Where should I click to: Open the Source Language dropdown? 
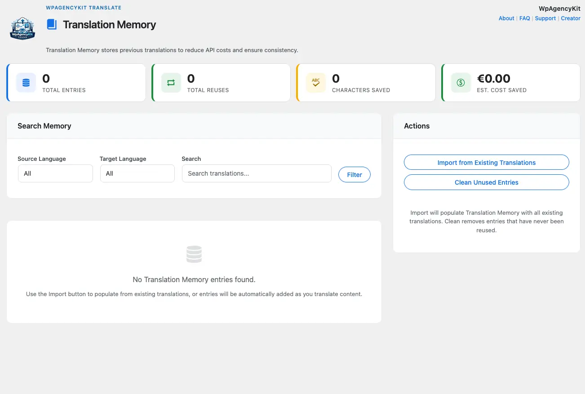pyautogui.click(x=55, y=173)
